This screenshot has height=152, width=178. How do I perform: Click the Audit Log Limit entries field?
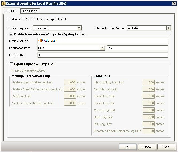click(70, 96)
